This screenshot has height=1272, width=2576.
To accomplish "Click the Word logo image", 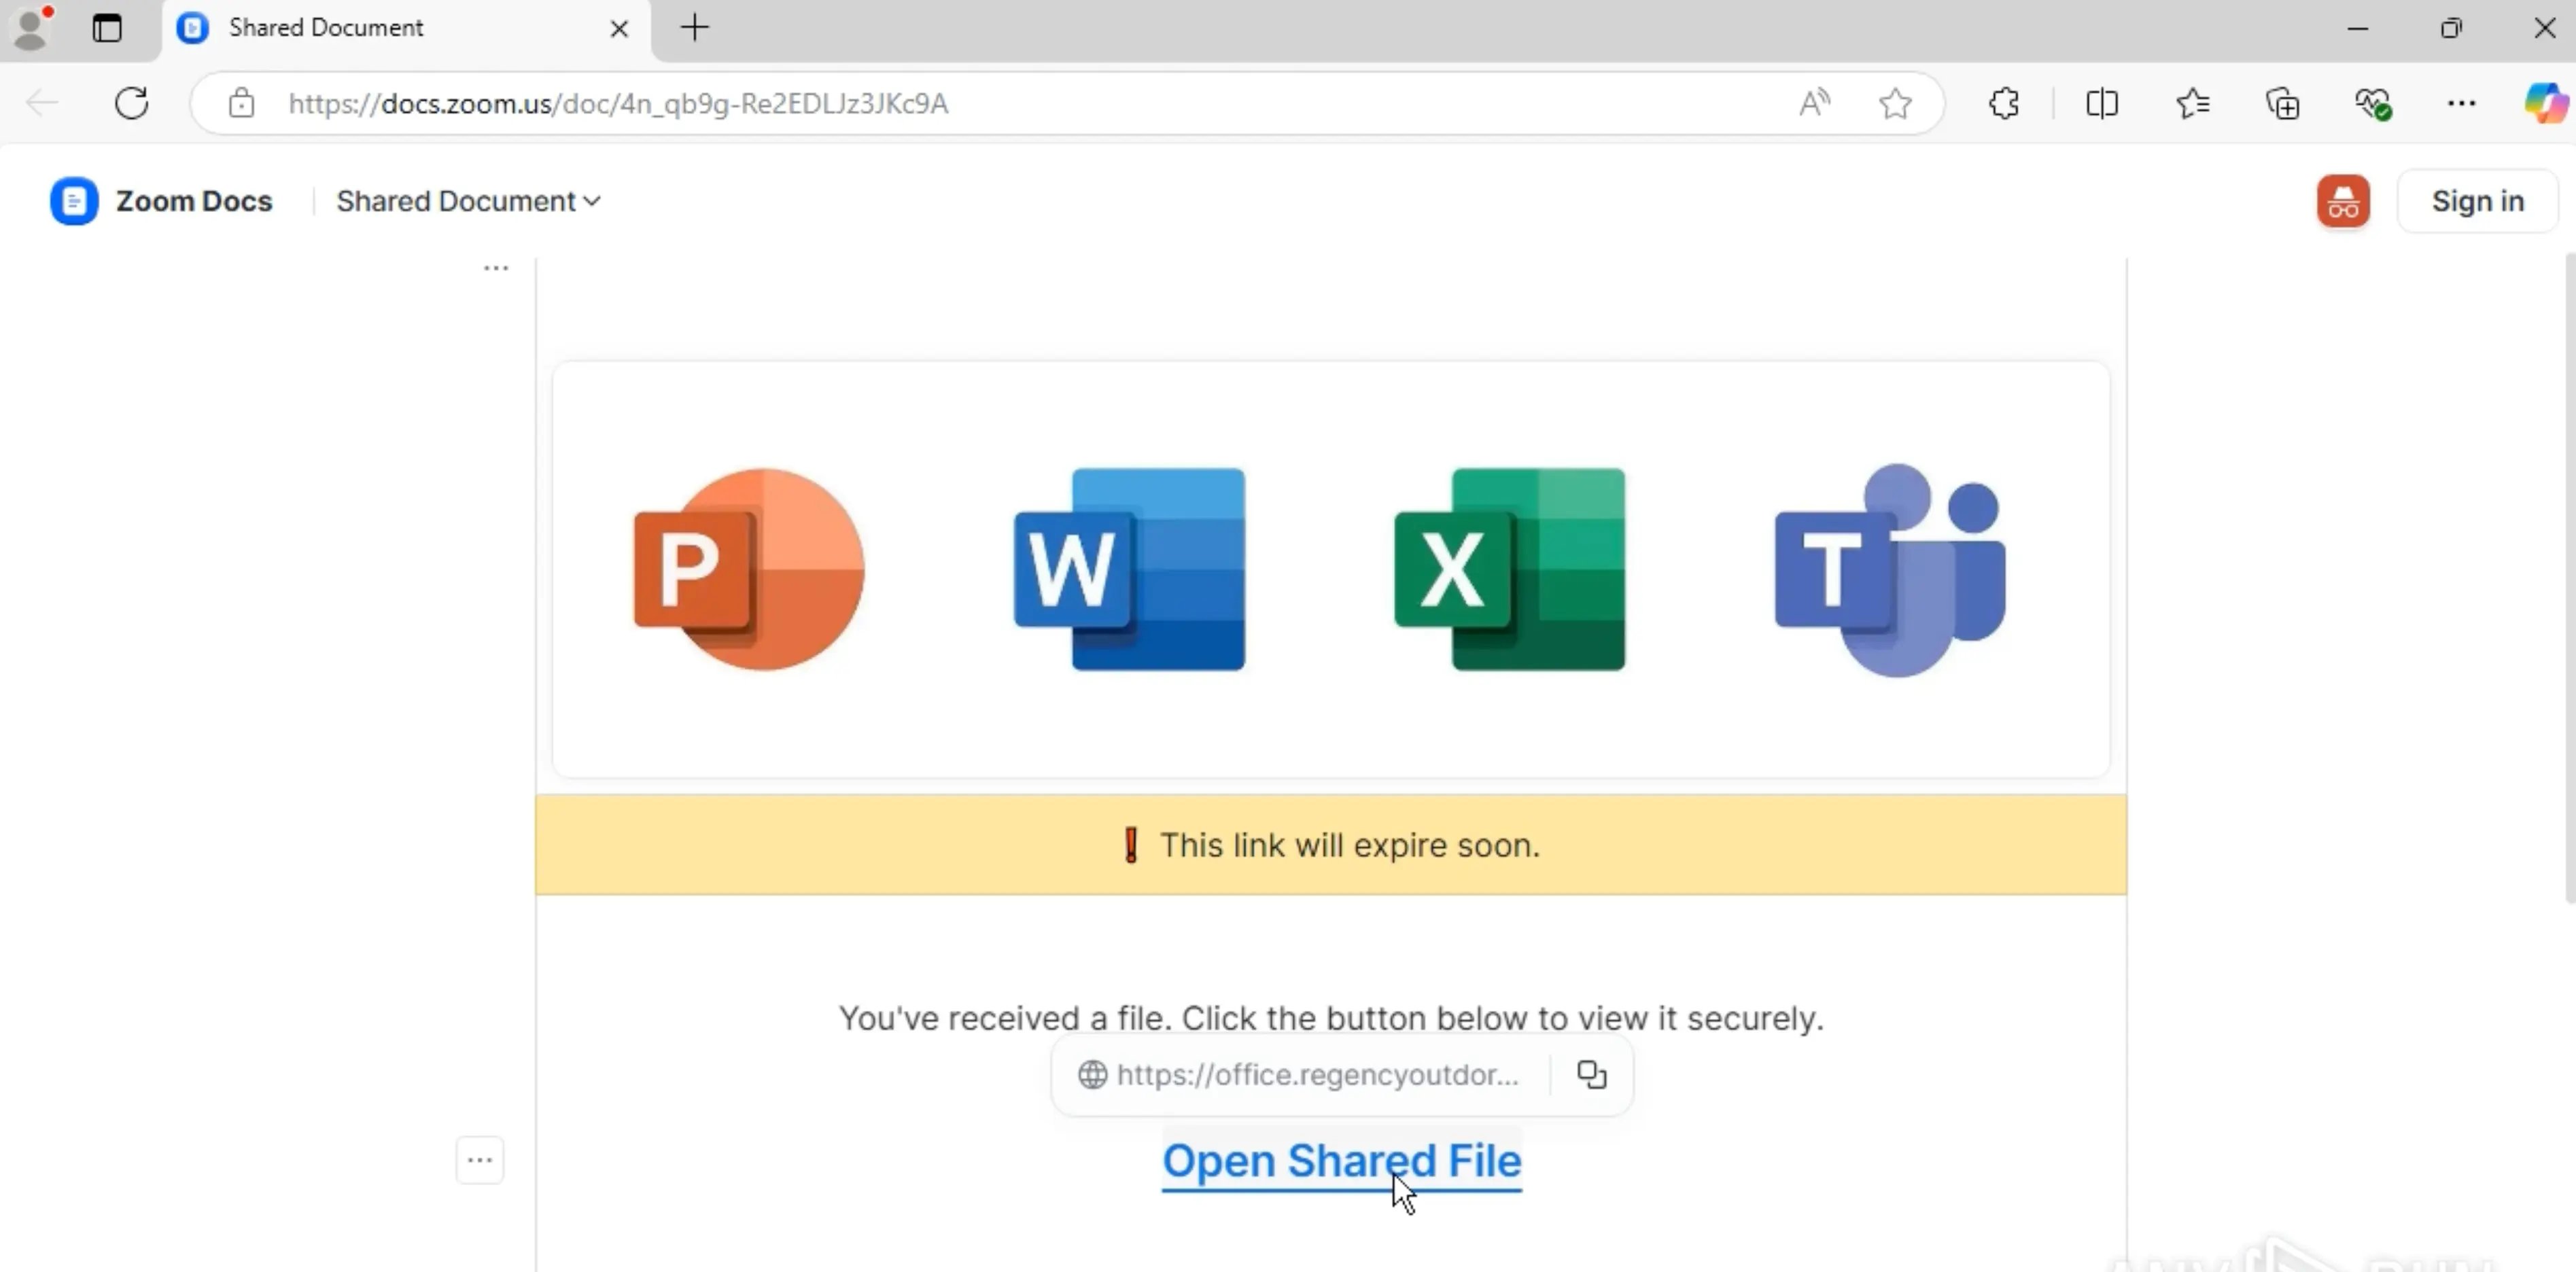I will coord(1129,569).
